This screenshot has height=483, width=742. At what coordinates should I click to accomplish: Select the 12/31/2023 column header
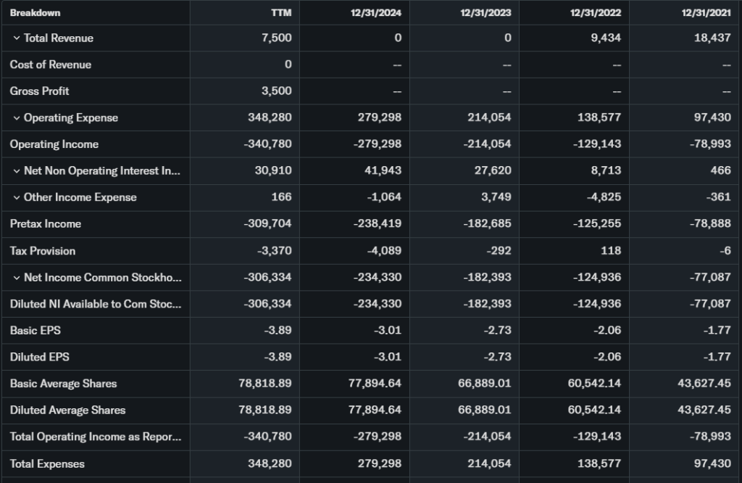486,12
